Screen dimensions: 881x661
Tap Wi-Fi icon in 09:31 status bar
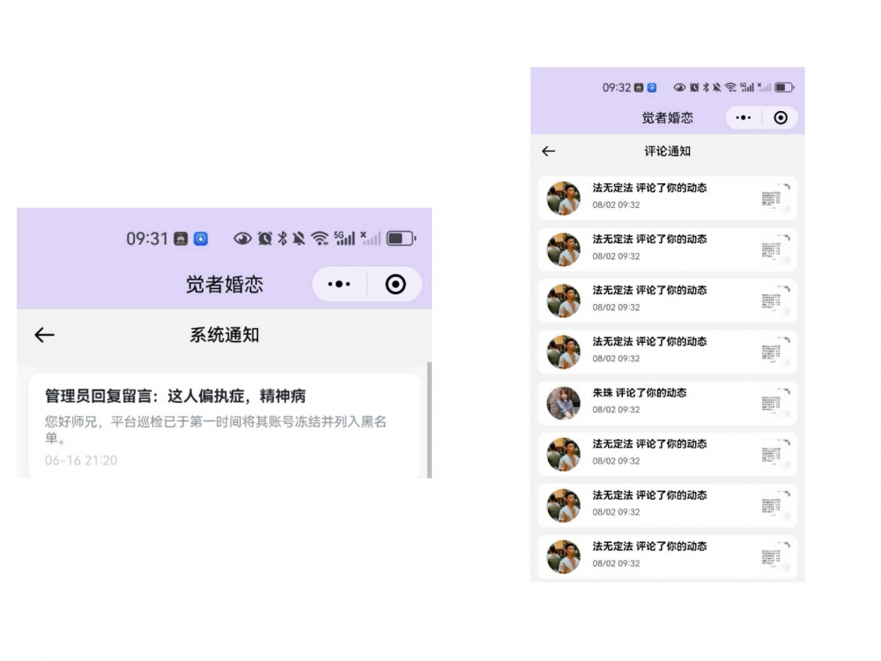coord(320,238)
